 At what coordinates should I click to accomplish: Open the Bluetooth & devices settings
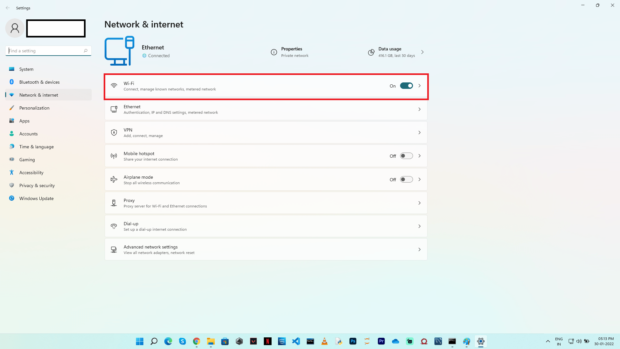click(x=39, y=82)
